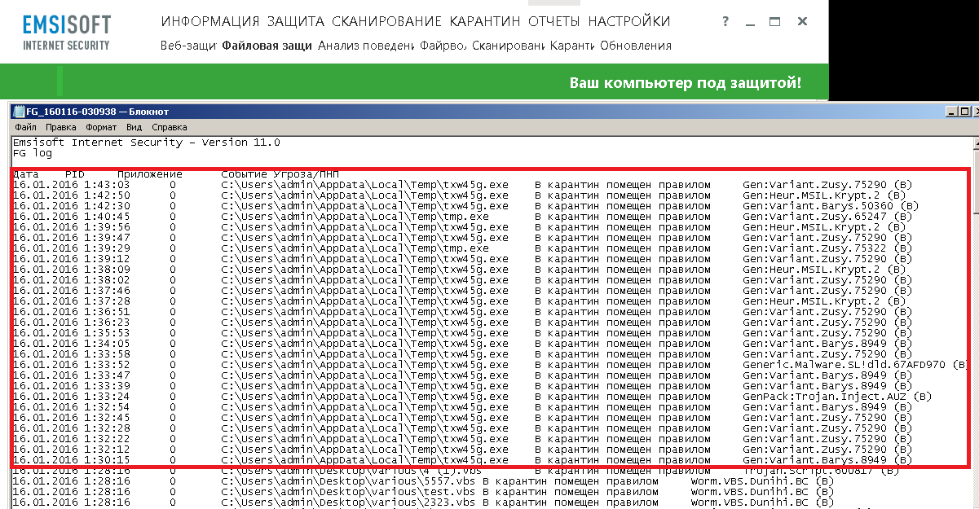979x509 pixels.
Task: Click the path ending in '5557.vbs'
Action: (349, 481)
